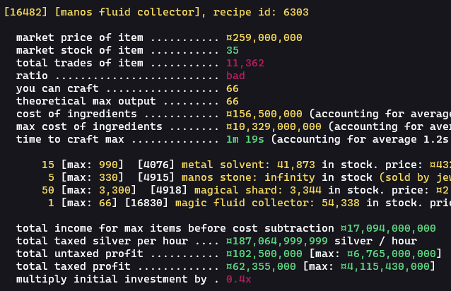Click 'recipe id: 6303' text
451x291 pixels.
(x=261, y=12)
